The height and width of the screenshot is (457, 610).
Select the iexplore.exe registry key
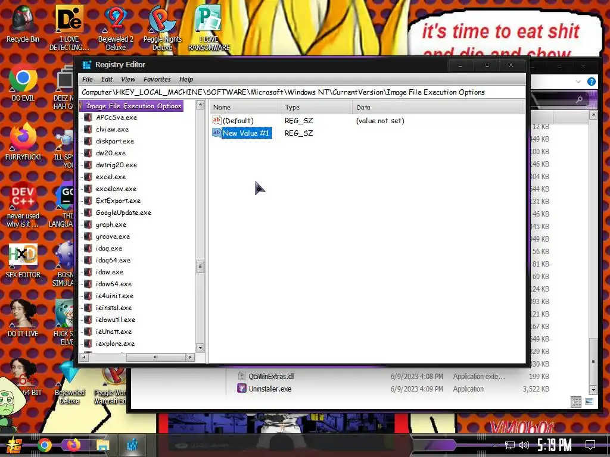click(x=115, y=343)
